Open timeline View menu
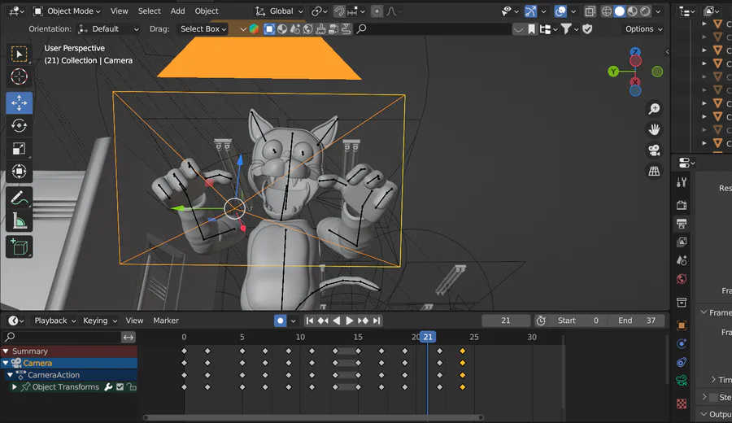 tap(134, 321)
